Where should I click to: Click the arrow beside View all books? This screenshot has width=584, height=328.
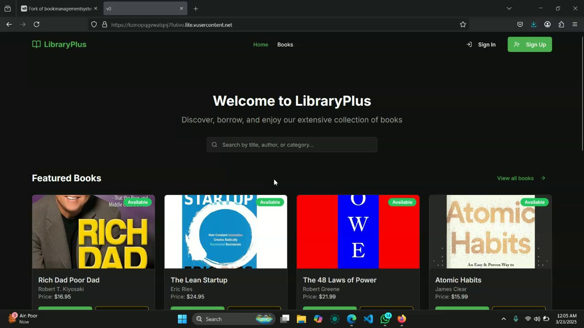pyautogui.click(x=543, y=178)
